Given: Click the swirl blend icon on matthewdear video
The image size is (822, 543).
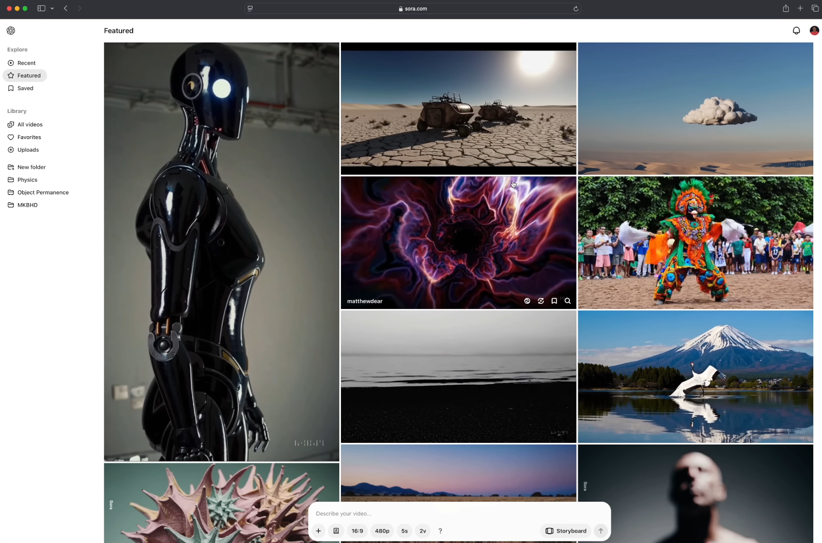Looking at the screenshot, I should (x=527, y=301).
